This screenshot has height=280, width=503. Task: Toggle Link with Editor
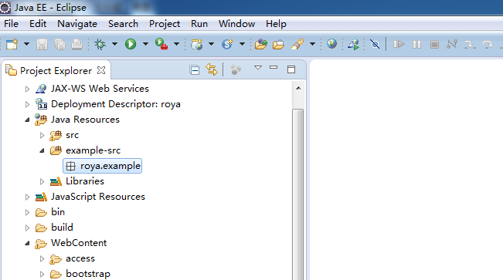pos(212,69)
